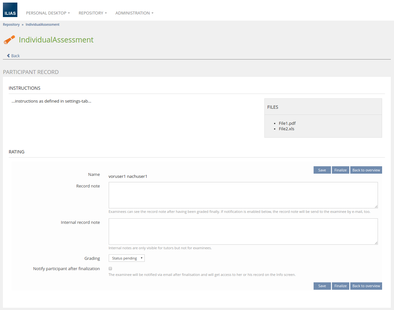
Task: Click bottom Back to overview button
Action: (x=366, y=286)
